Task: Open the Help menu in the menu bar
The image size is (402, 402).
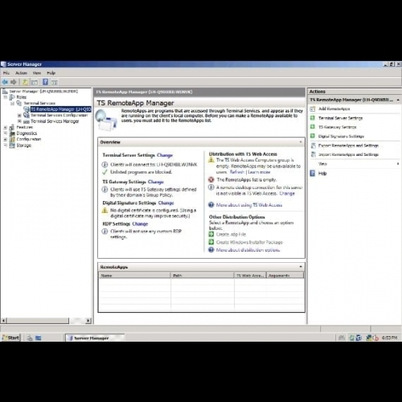Action: tap(51, 73)
